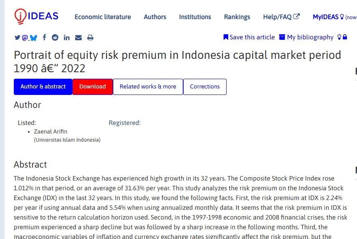
Task: Click the IDEAS logo
Action: click(36, 16)
